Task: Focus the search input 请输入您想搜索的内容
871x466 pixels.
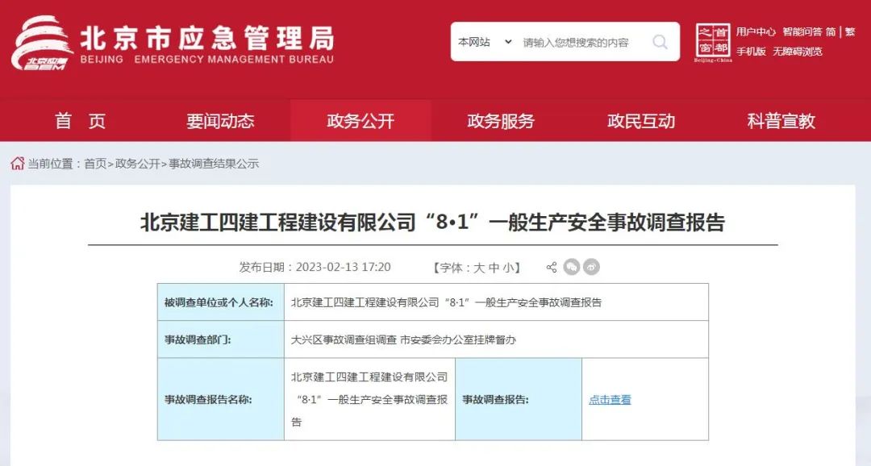Action: pyautogui.click(x=576, y=42)
